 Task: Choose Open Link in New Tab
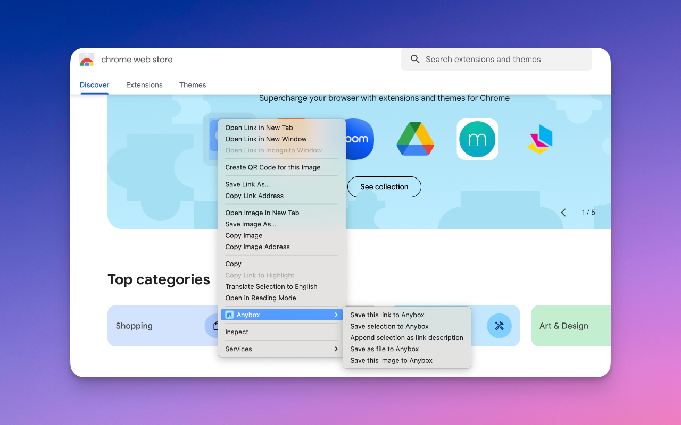point(282,127)
